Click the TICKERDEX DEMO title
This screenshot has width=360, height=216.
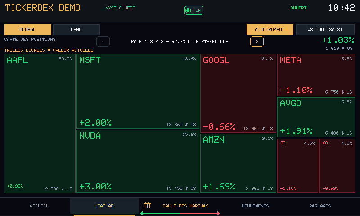coord(43,8)
